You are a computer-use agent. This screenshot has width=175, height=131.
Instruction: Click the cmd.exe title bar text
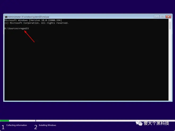point(29,17)
